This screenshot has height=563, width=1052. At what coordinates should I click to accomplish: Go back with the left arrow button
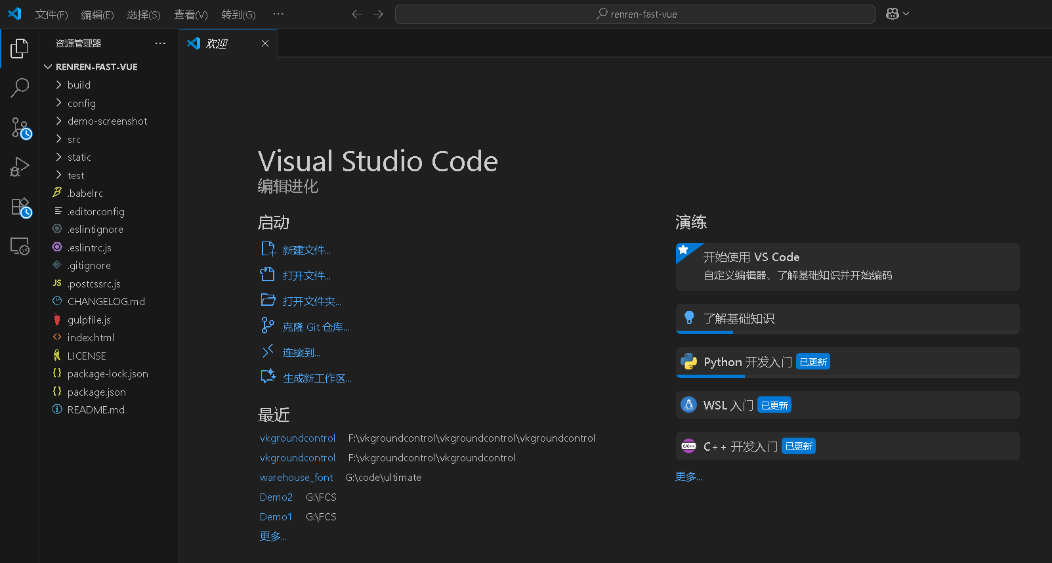click(x=357, y=14)
